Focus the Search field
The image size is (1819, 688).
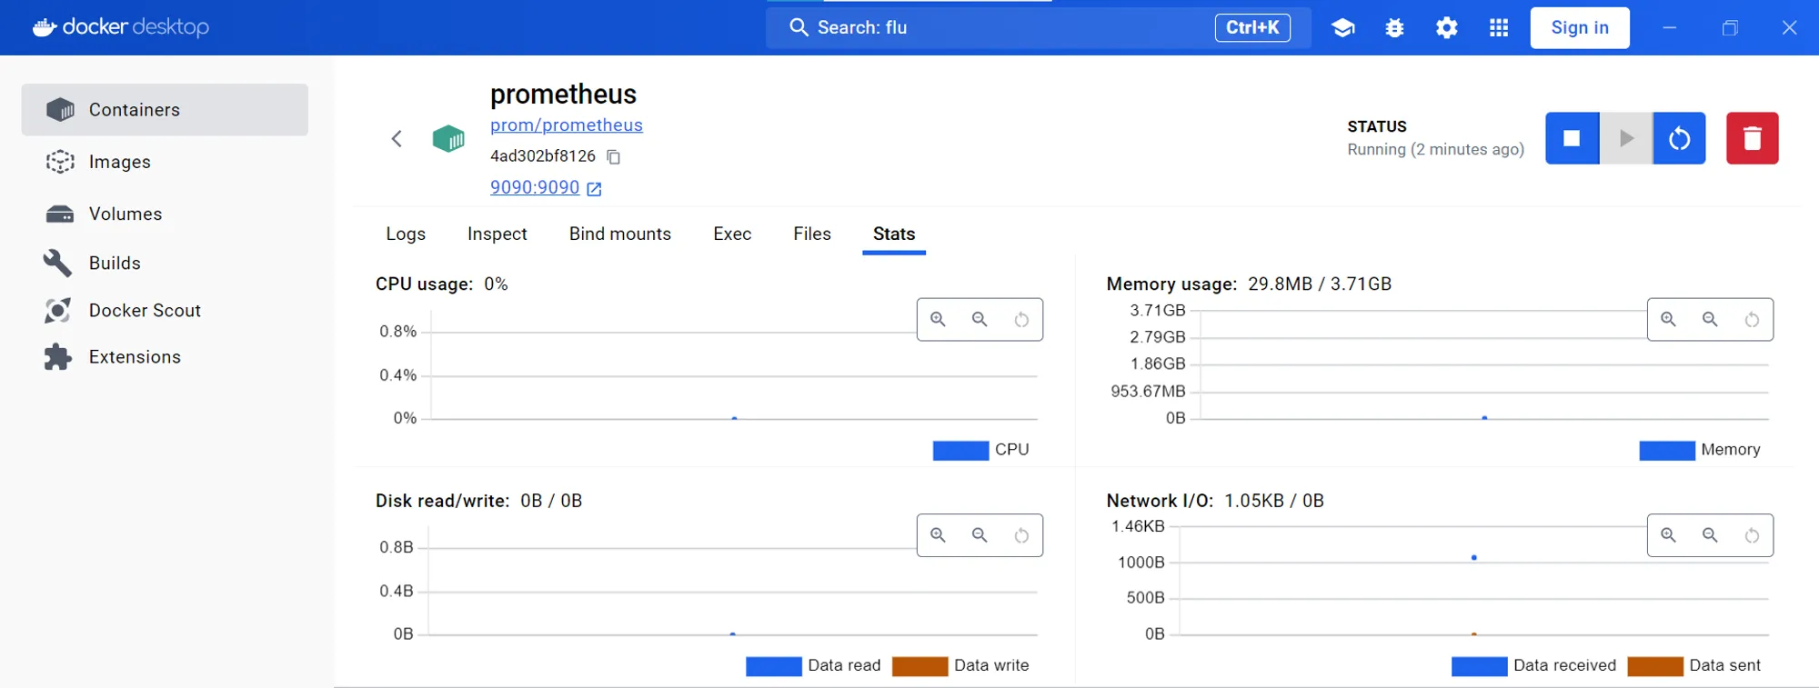[x=1038, y=28]
